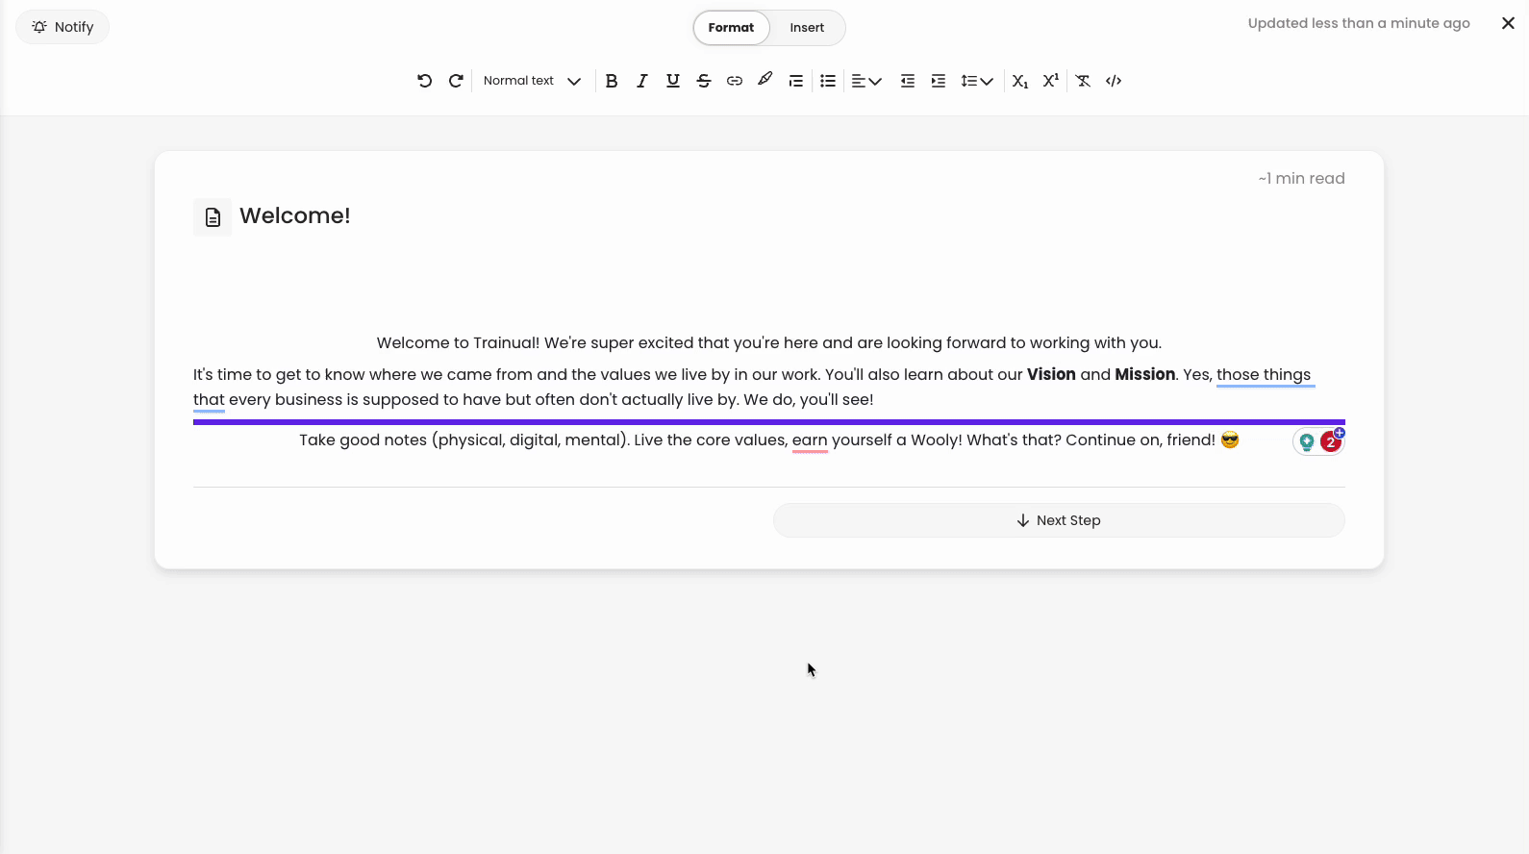The height and width of the screenshot is (854, 1529).
Task: Toggle italic formatting
Action: (x=642, y=81)
